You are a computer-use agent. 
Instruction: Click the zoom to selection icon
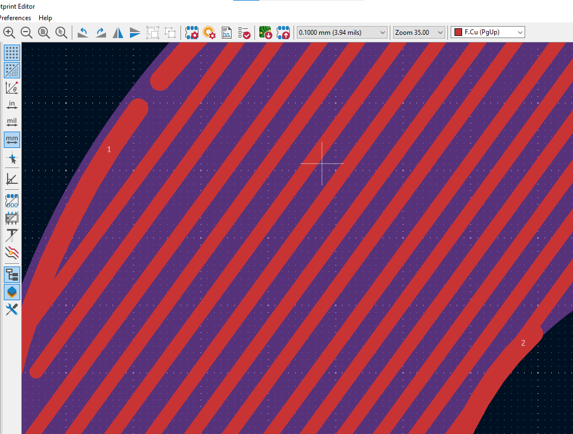(61, 33)
